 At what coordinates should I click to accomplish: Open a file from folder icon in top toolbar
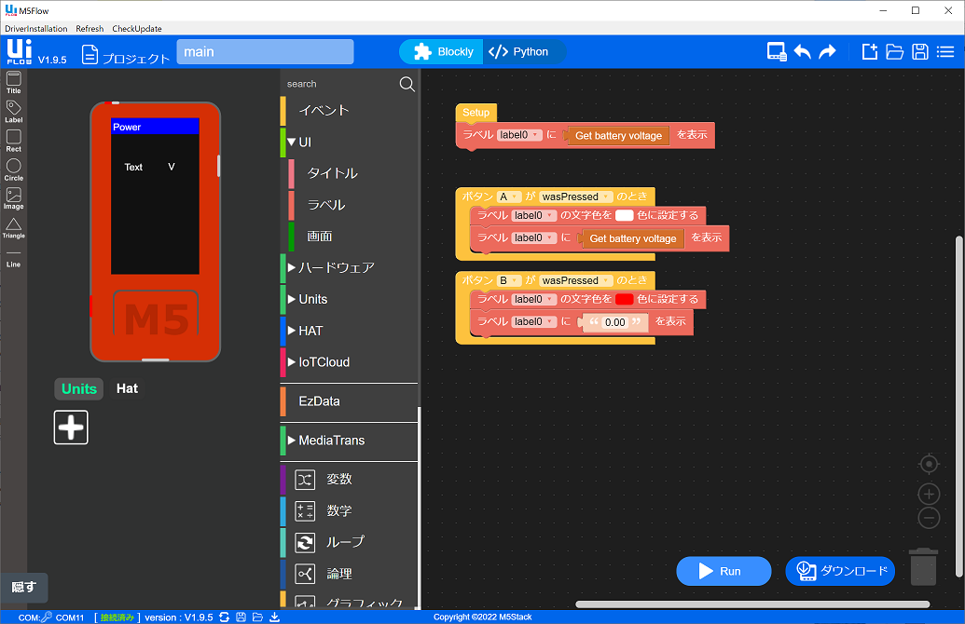(x=894, y=51)
